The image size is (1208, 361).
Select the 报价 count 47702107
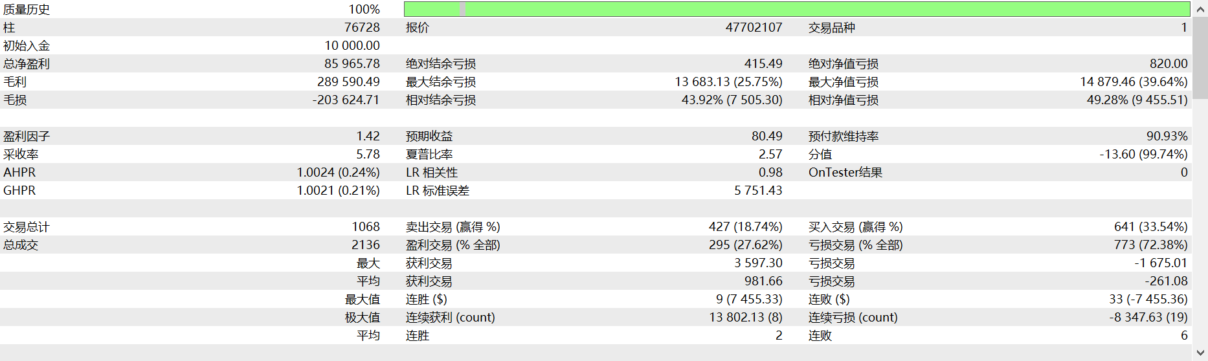[754, 28]
